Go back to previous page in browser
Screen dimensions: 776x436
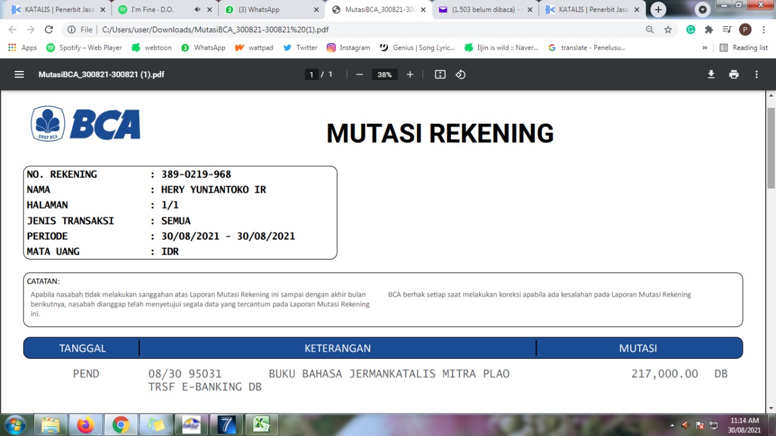(x=13, y=29)
